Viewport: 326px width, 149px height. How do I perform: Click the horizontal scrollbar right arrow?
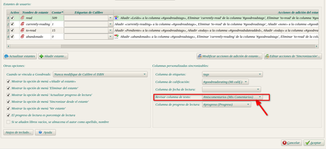[x=317, y=46]
